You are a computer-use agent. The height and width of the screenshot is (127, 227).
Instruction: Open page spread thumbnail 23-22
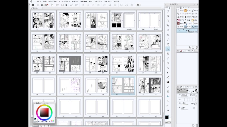pyautogui.click(x=123, y=64)
